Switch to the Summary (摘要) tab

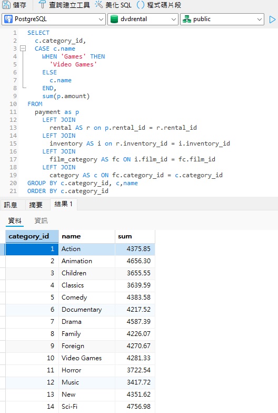click(x=36, y=205)
